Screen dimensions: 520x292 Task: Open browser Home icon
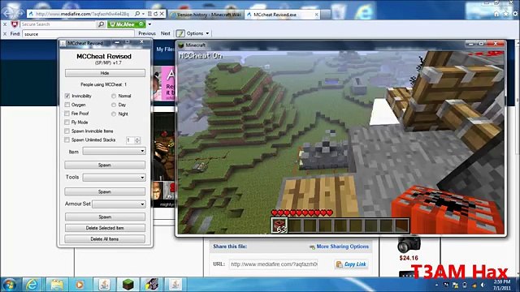(496, 14)
